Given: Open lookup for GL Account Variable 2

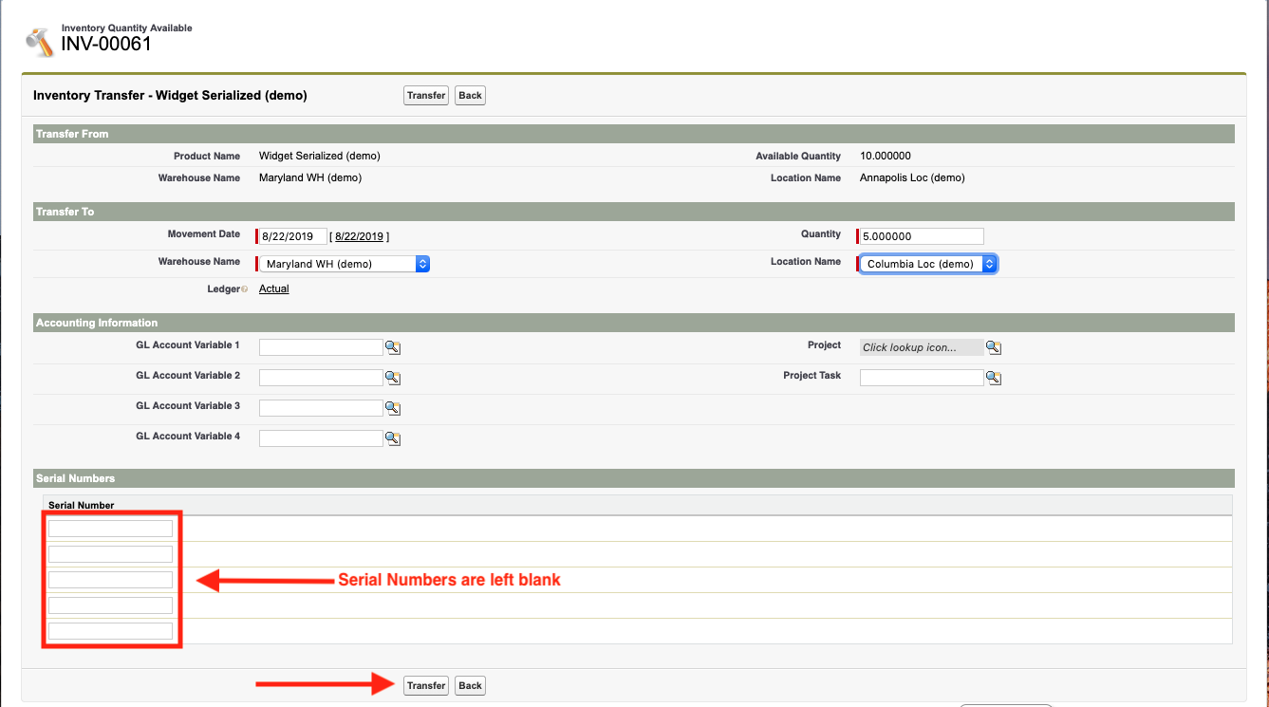Looking at the screenshot, I should coord(393,380).
